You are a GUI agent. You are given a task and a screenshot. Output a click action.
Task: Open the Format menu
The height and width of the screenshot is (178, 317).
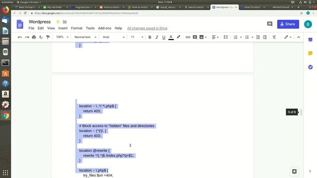point(77,28)
